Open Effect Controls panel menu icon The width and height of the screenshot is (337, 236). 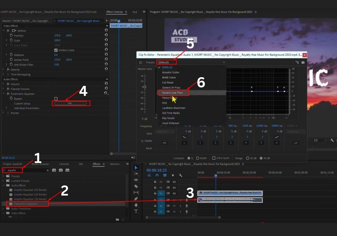126,12
